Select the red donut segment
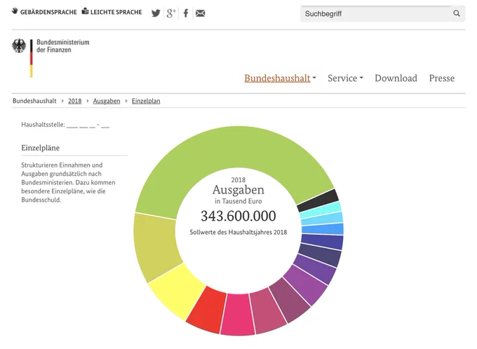The image size is (477, 349). (x=207, y=310)
